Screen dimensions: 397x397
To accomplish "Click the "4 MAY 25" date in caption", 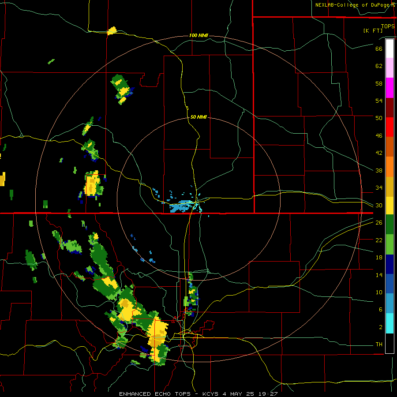I will coord(240,394).
